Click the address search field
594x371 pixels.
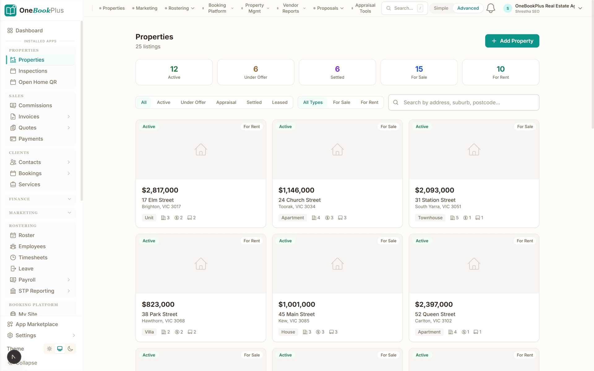464,102
